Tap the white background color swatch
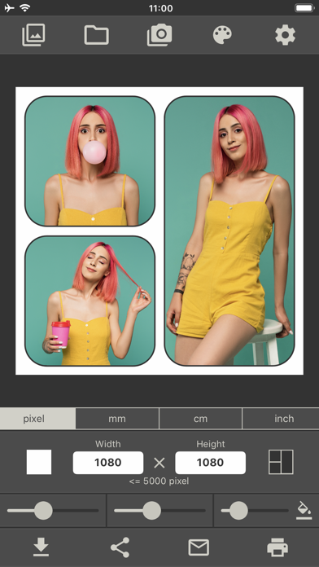Image resolution: width=319 pixels, height=567 pixels. (39, 462)
